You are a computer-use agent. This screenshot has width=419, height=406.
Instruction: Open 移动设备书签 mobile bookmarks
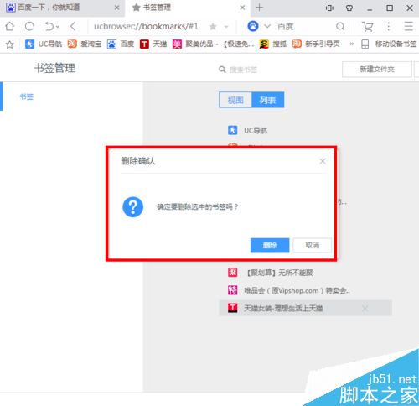pyautogui.click(x=389, y=44)
